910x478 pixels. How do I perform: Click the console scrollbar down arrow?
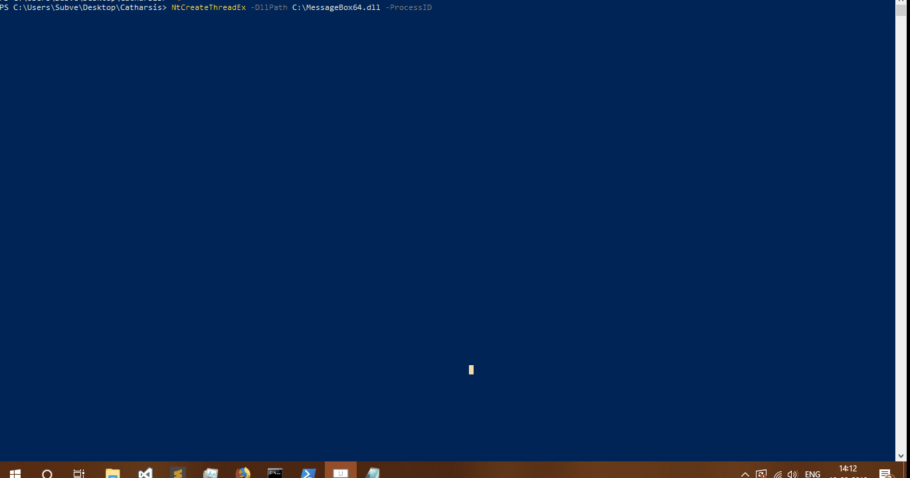tap(901, 456)
